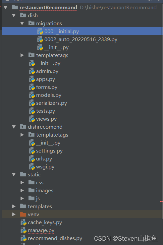Image resolution: width=163 pixels, height=245 pixels.
Task: Select __init__.py under dishrecomend
Action: click(x=48, y=143)
